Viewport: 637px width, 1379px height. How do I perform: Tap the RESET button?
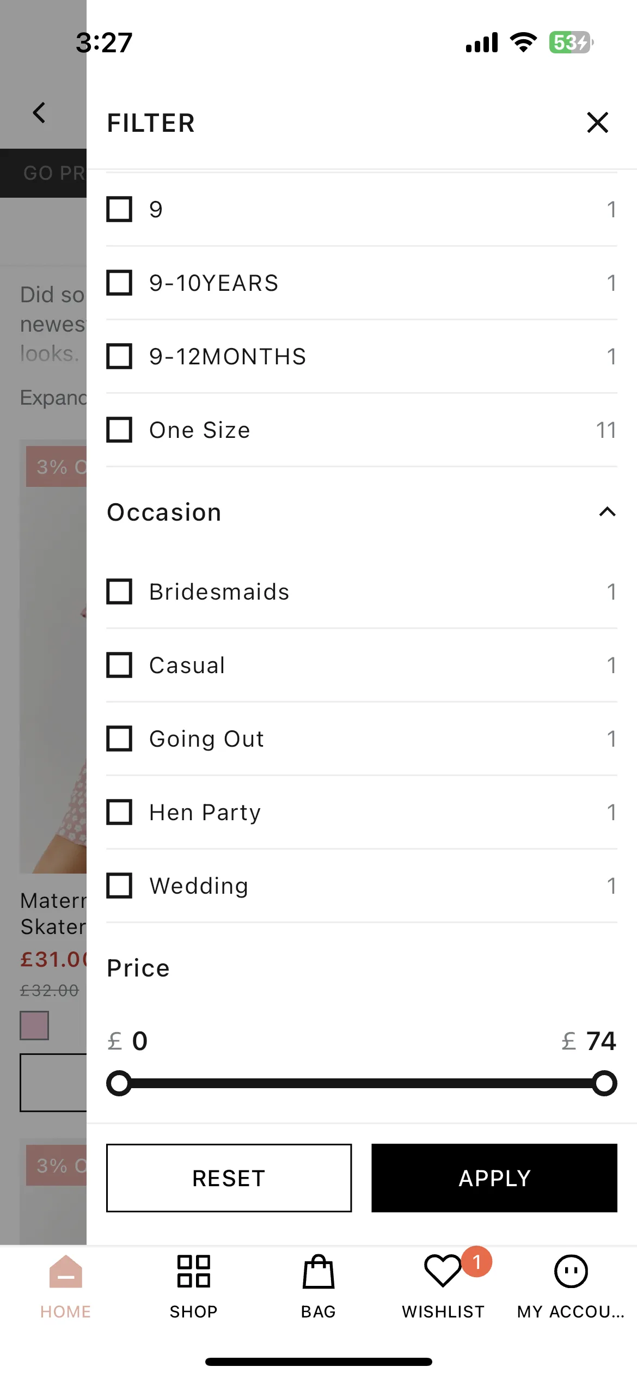(229, 1178)
